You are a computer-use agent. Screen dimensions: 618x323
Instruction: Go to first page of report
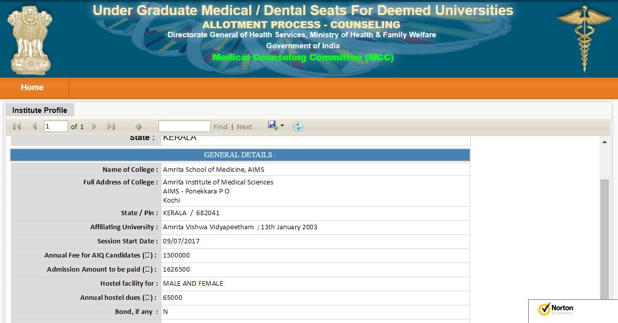point(17,126)
